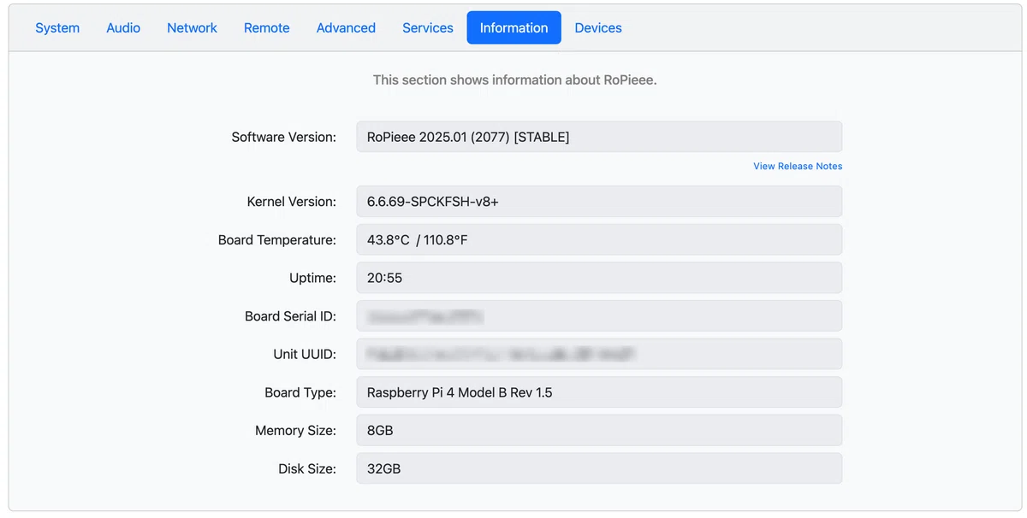Click the blurred Board Serial ID field
The height and width of the screenshot is (518, 1027).
[599, 316]
